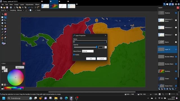
Task: Toggle visibility of Borders White layer
Action: pos(176,57)
